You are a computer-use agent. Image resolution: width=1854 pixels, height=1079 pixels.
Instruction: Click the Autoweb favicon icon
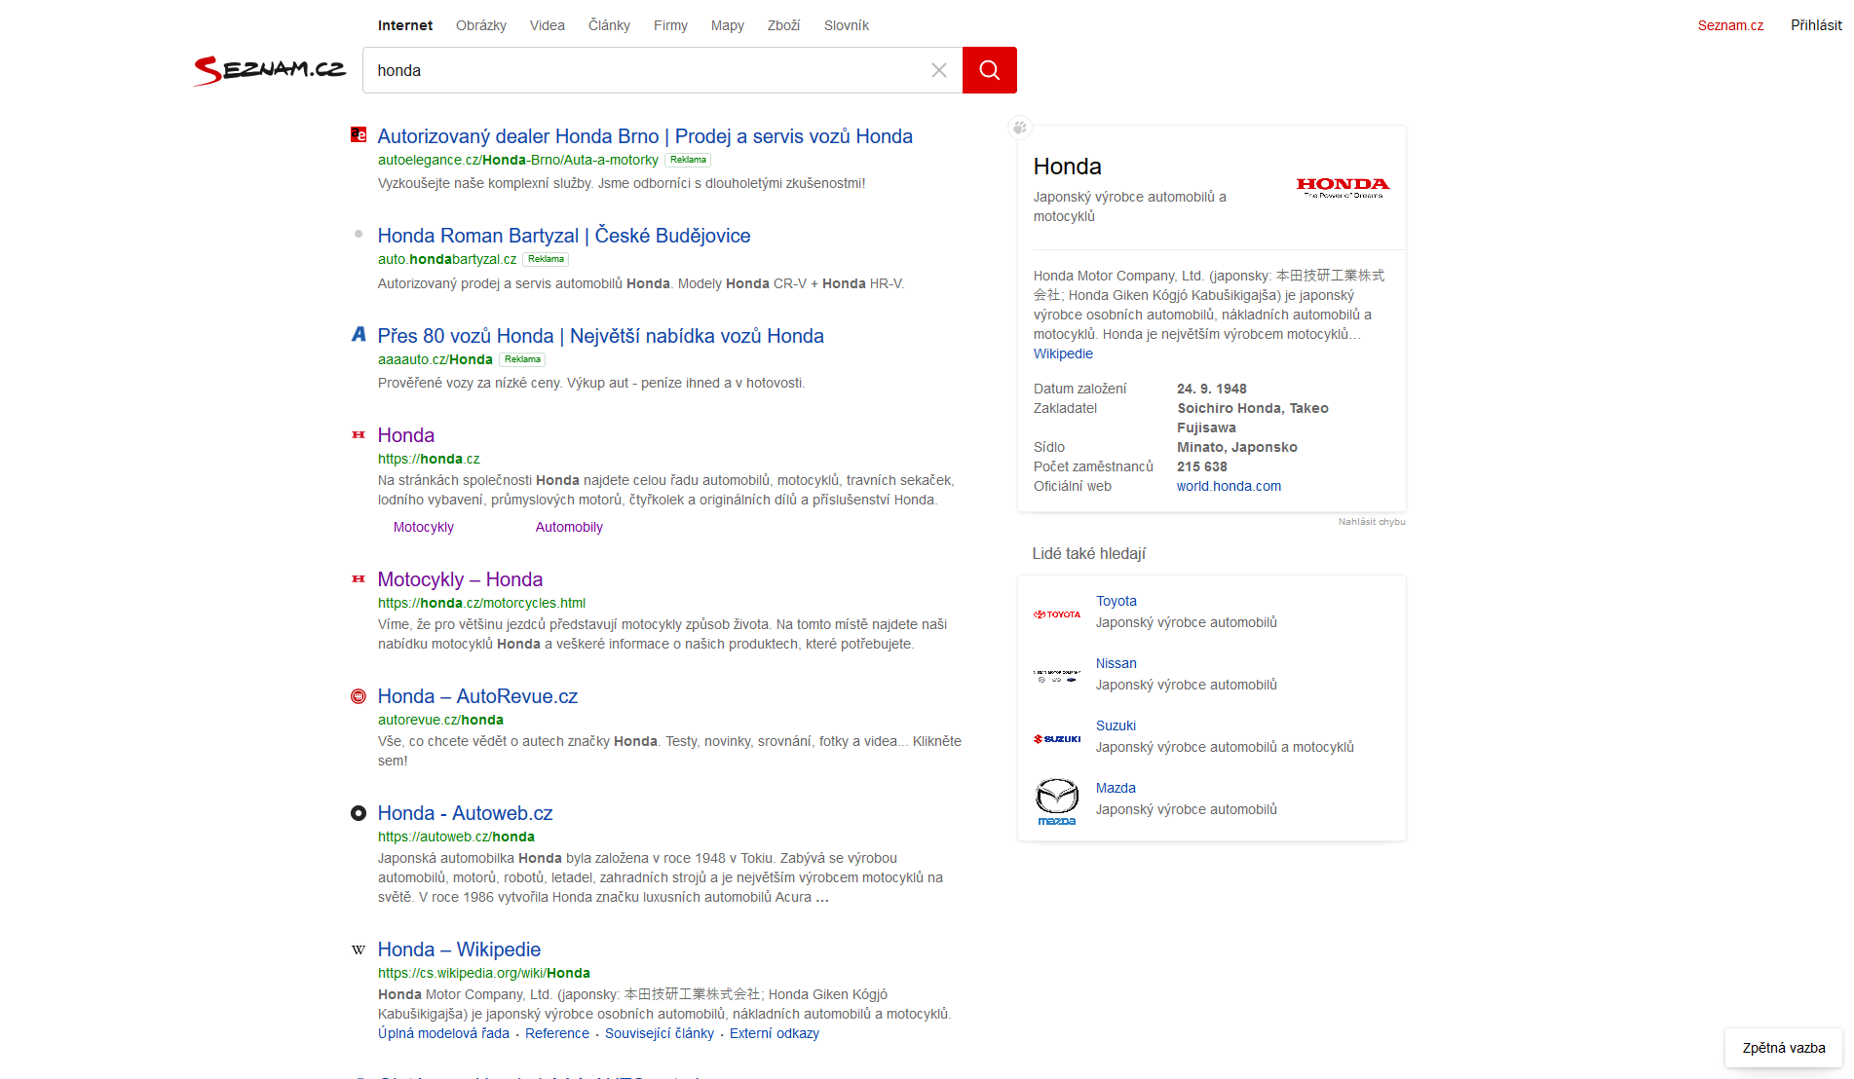[x=359, y=813]
